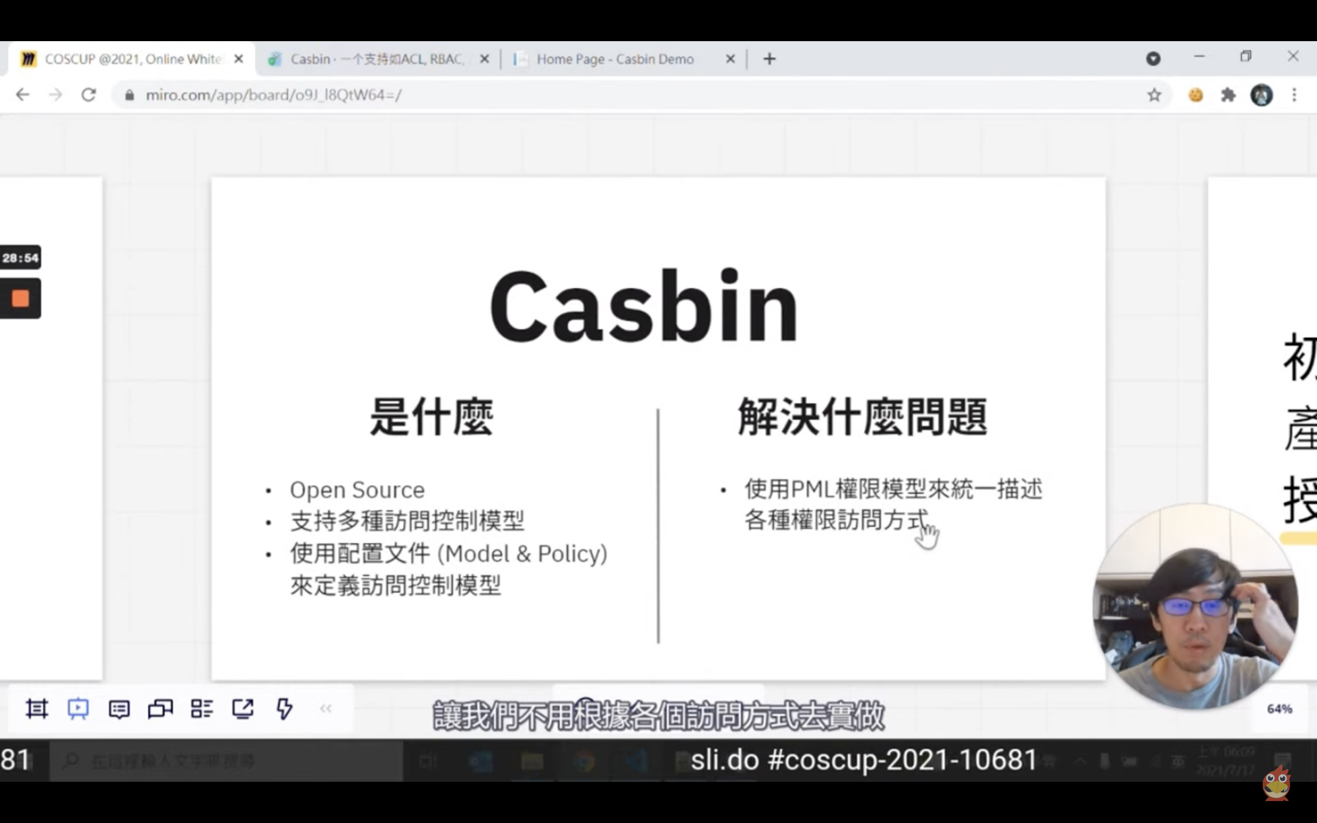Open the activity lightning bolt icon
Viewport: 1317px width, 823px height.
tap(284, 709)
